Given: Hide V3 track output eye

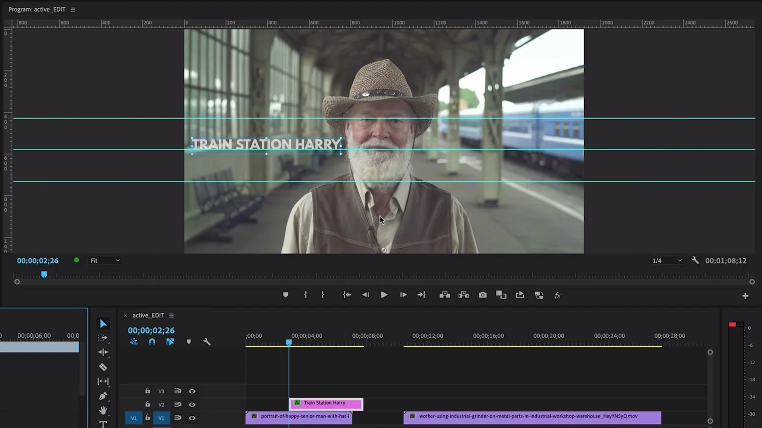Looking at the screenshot, I should point(192,391).
